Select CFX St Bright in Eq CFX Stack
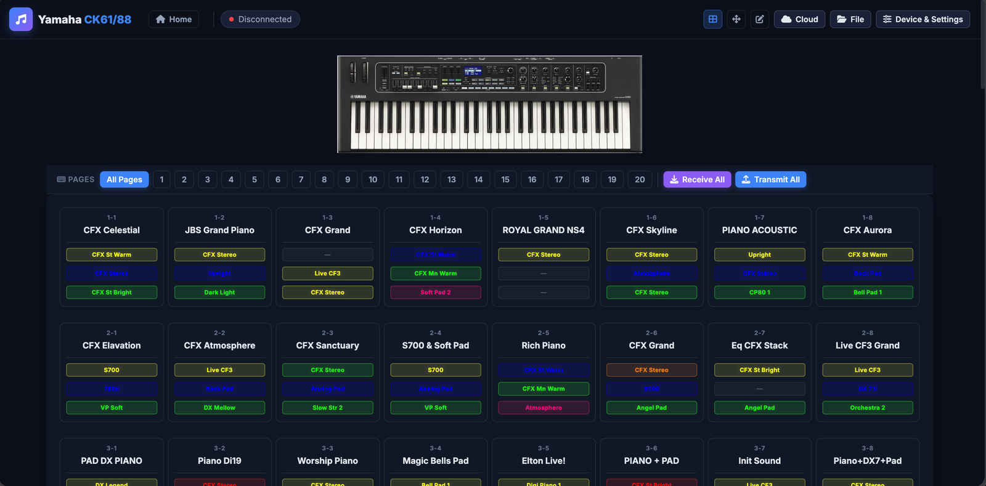The image size is (986, 486). [x=760, y=370]
